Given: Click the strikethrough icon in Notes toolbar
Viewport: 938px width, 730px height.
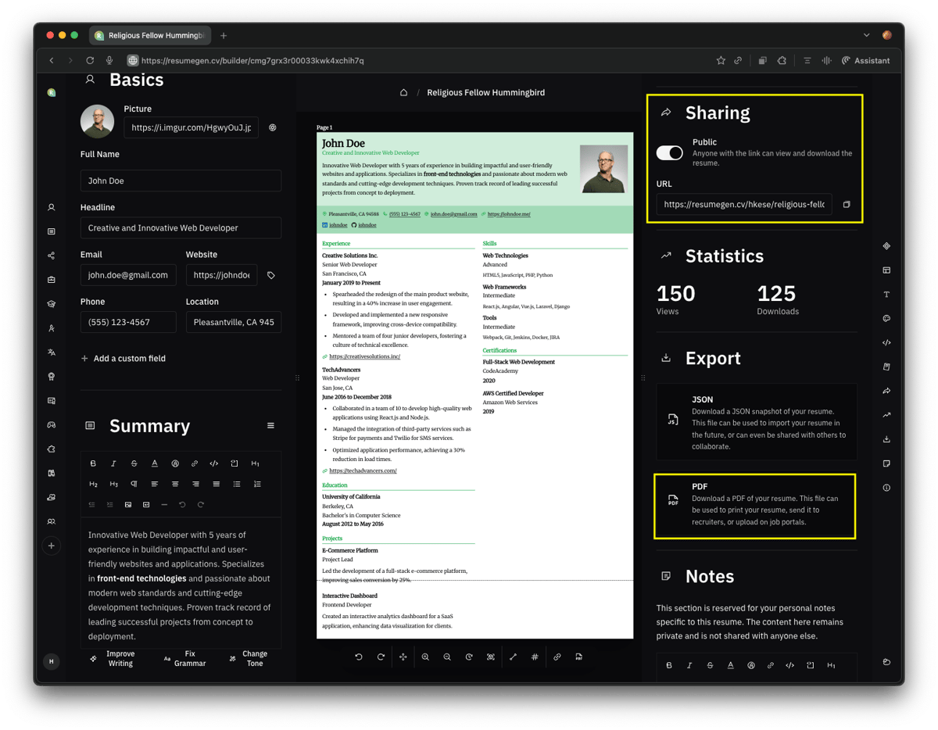Looking at the screenshot, I should [x=710, y=666].
